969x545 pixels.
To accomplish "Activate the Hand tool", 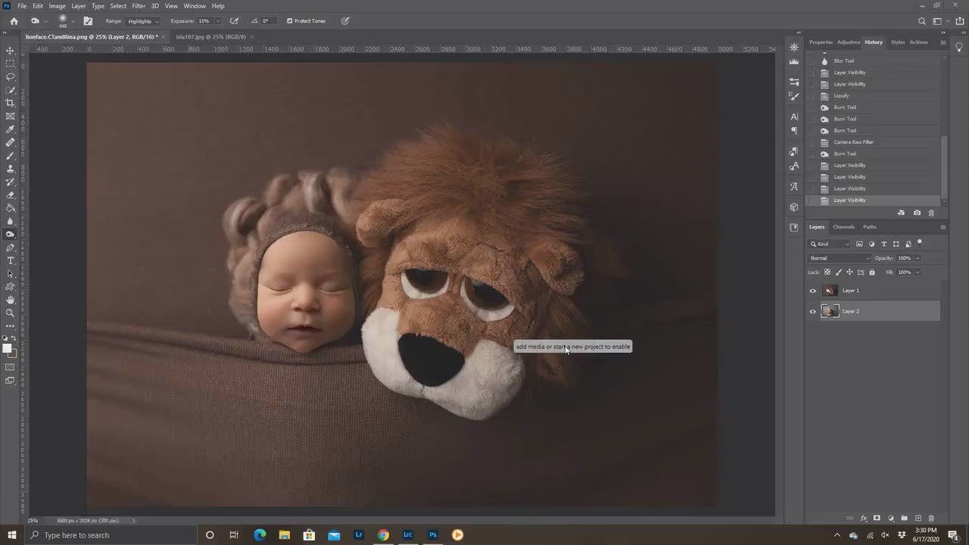I will 10,300.
